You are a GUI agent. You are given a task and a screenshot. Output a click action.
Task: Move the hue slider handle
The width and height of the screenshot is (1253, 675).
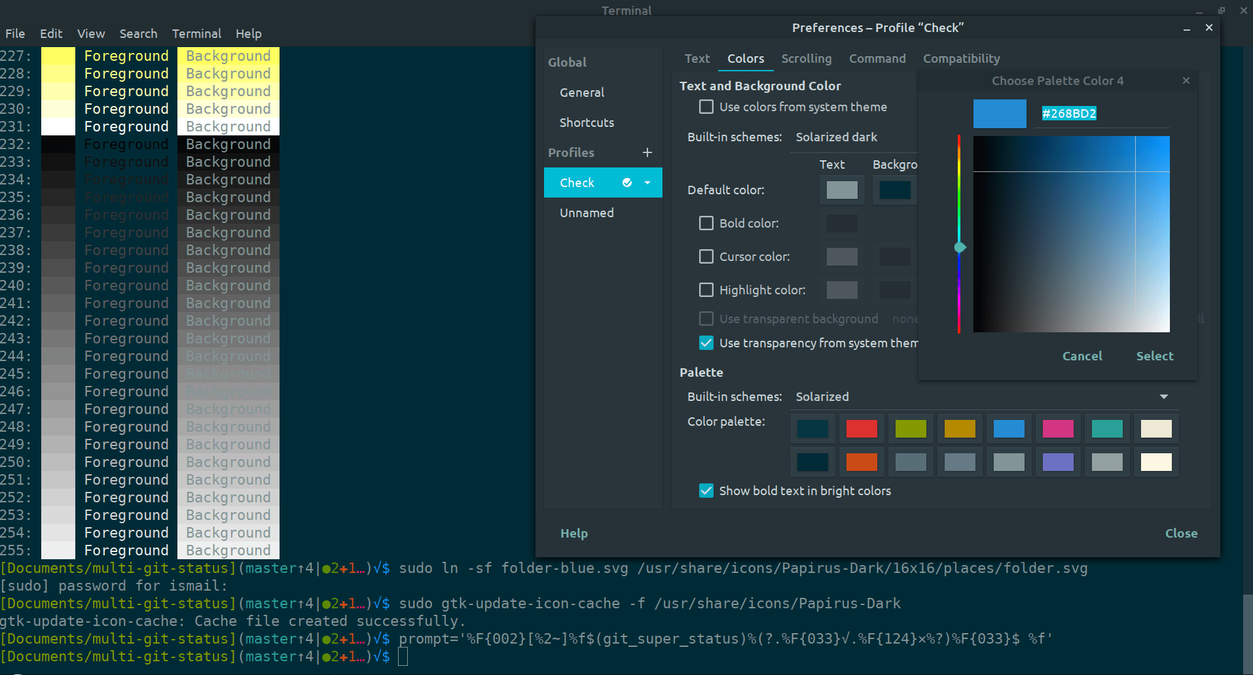coord(959,247)
